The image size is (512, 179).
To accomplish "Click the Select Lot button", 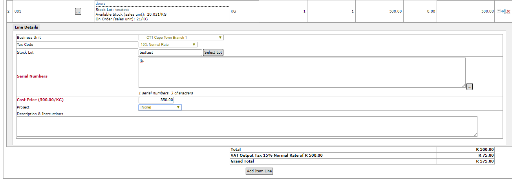I will coord(213,52).
